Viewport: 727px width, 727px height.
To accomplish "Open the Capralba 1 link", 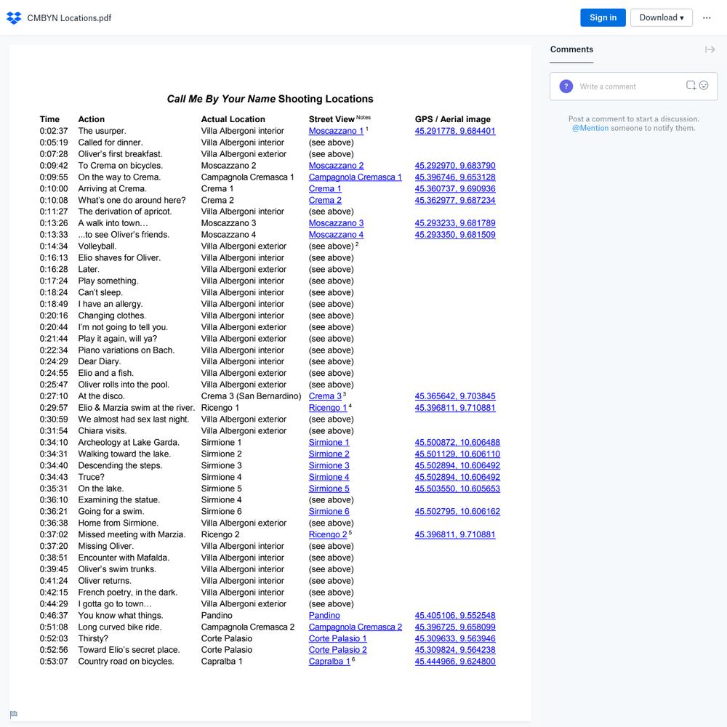I will pos(329,662).
